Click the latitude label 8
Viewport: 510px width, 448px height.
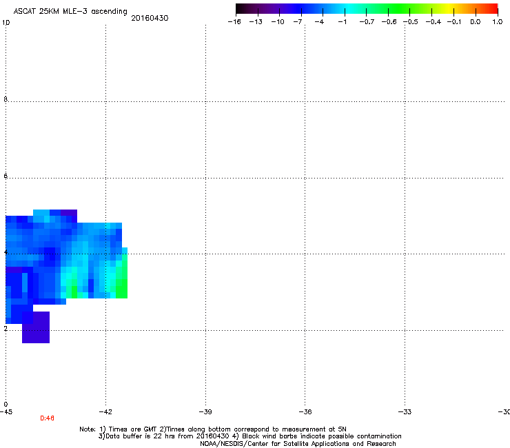[x=6, y=99]
